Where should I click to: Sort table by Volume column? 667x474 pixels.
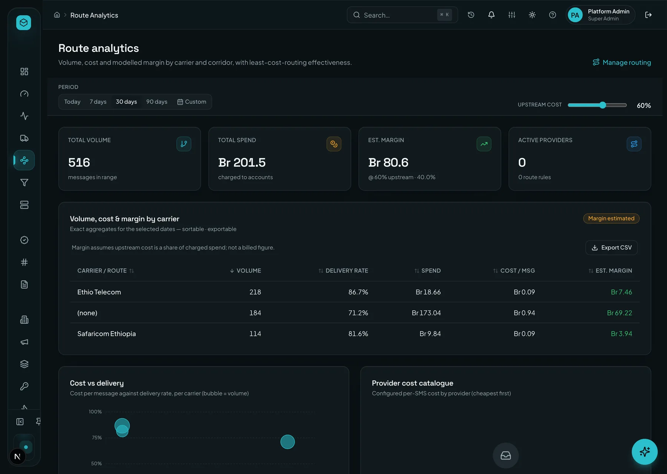(x=245, y=271)
